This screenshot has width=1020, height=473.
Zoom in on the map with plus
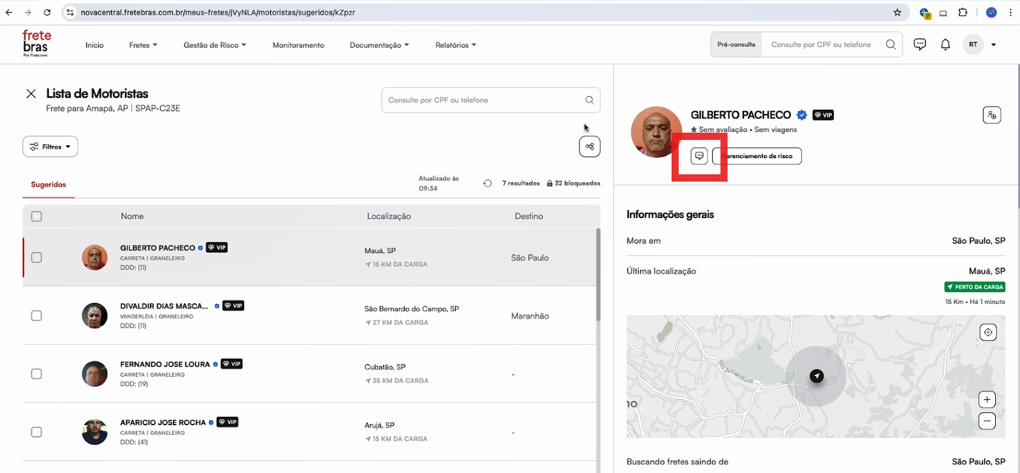[x=987, y=400]
